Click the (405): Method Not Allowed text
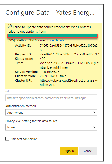Viewport: 112px width, 164px height. (27, 40)
